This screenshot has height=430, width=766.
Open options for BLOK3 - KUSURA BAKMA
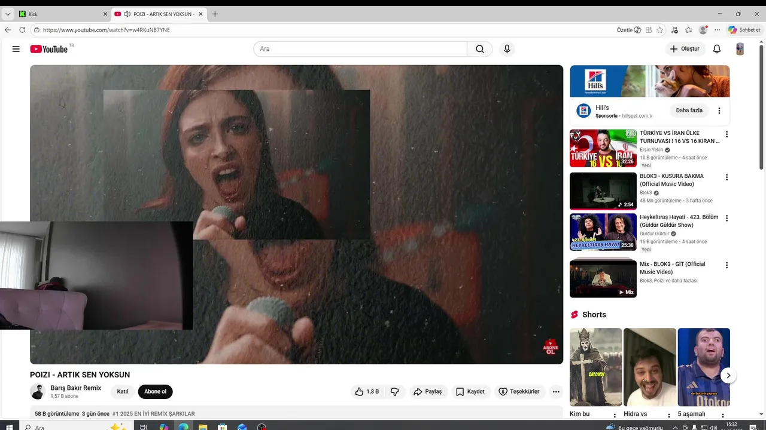click(x=727, y=177)
